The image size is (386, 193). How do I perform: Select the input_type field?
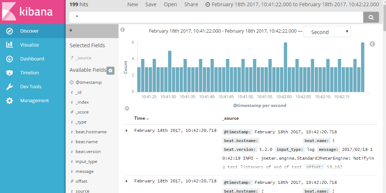pyautogui.click(x=86, y=162)
